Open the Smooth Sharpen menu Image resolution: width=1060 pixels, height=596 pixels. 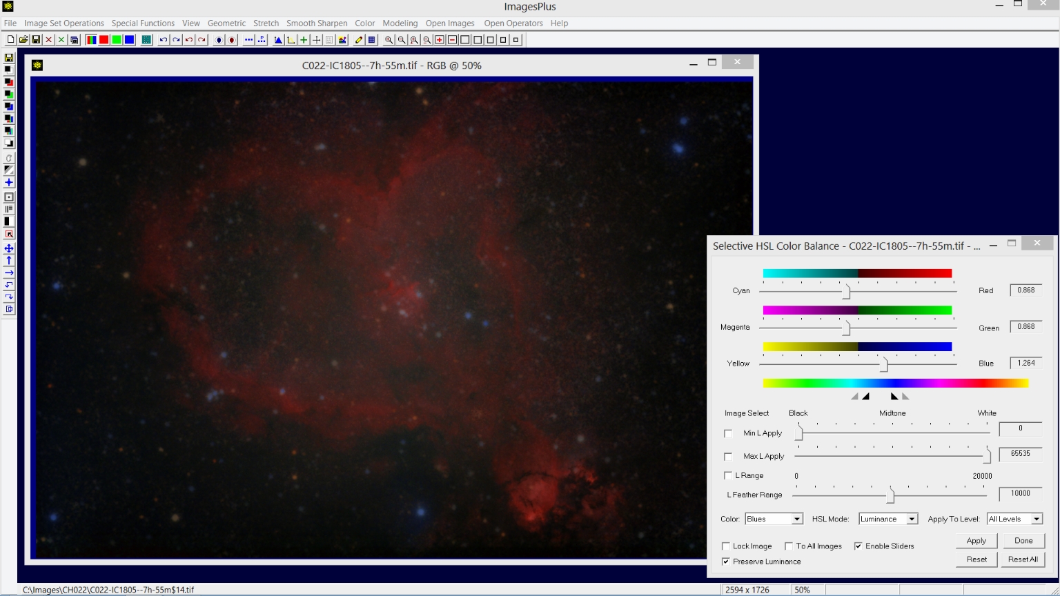point(317,23)
